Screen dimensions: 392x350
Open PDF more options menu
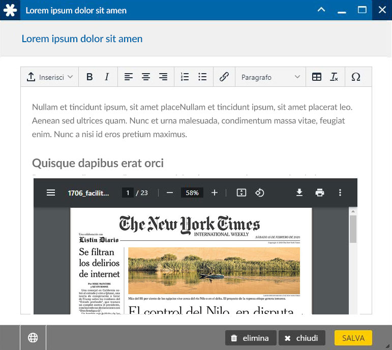(340, 193)
